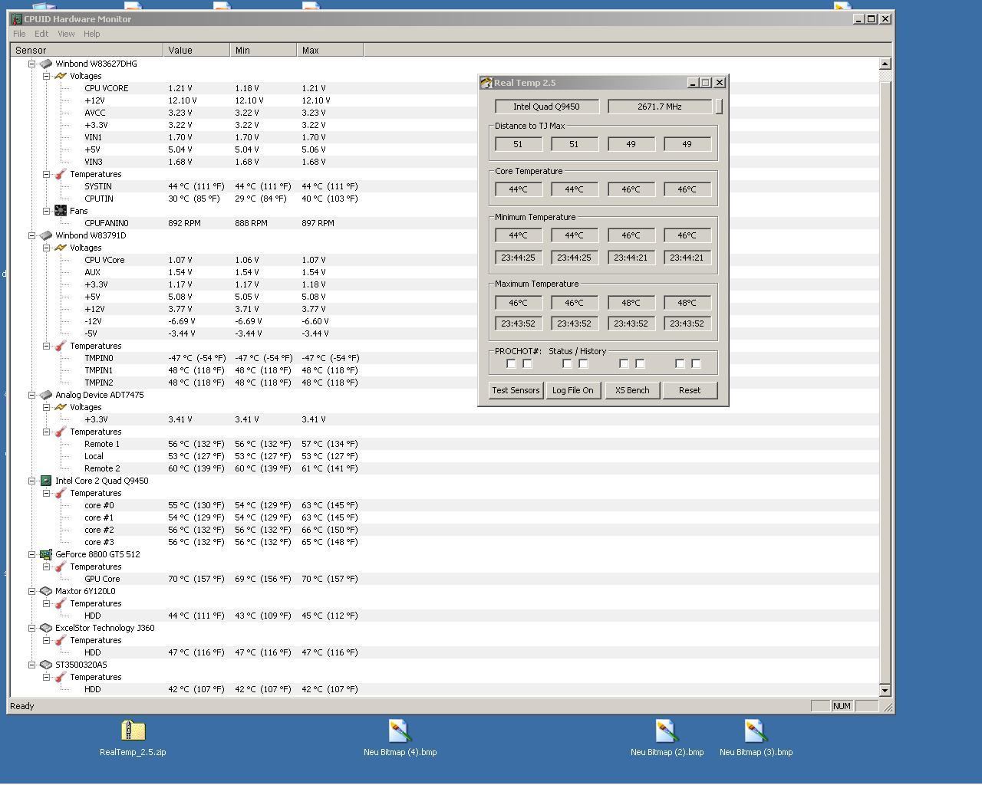The width and height of the screenshot is (982, 785).
Task: Collapse the Fans group under Winbond W83627DHG
Action: 47,211
